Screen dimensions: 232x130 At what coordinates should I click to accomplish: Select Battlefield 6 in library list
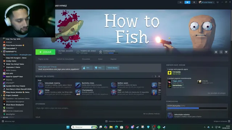coord(11,51)
